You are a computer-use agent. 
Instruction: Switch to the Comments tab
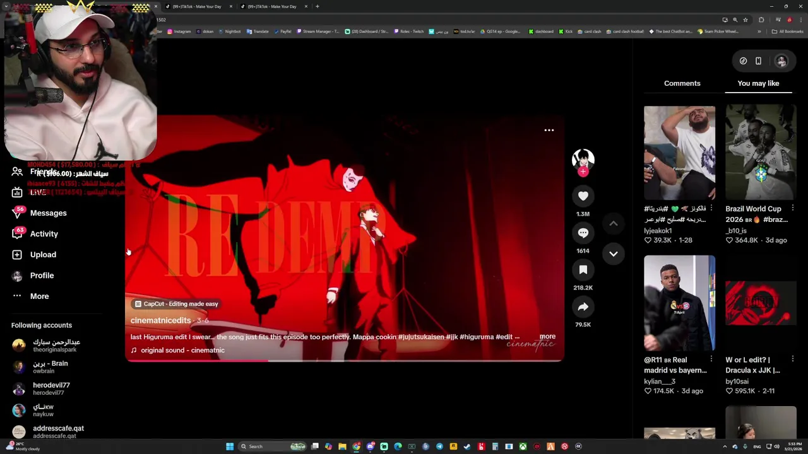click(682, 83)
